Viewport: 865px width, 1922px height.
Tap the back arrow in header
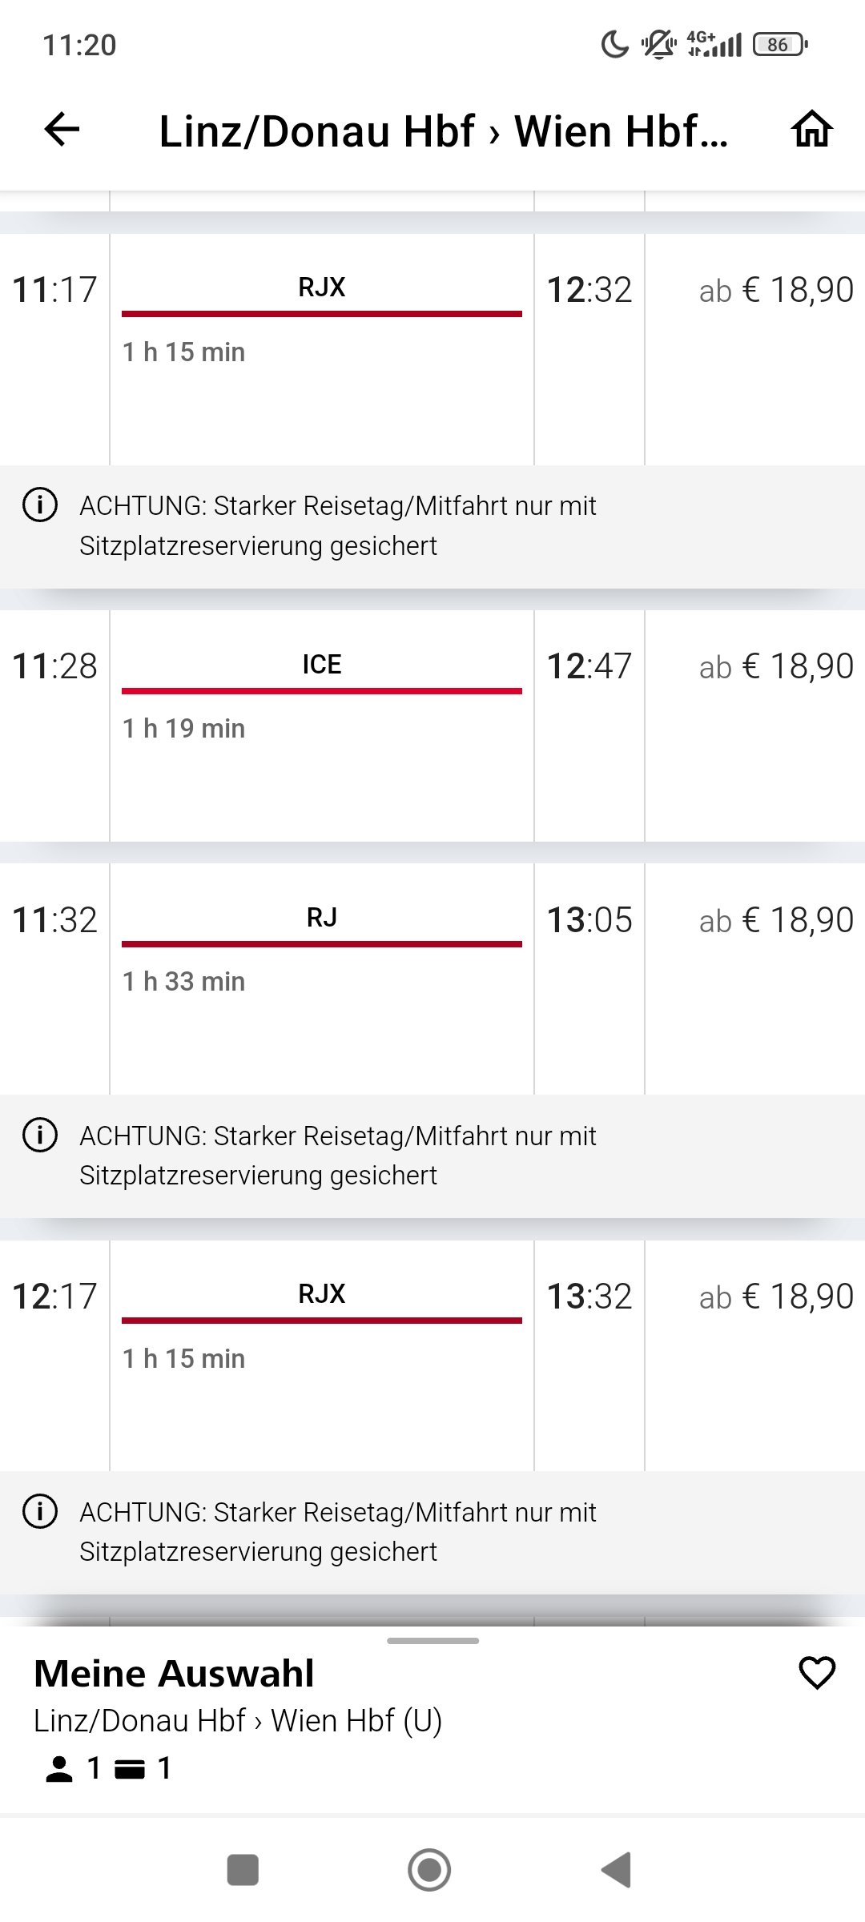coord(62,130)
